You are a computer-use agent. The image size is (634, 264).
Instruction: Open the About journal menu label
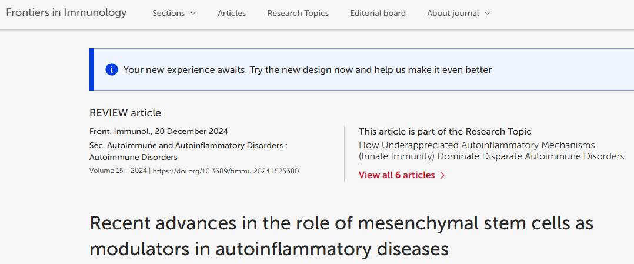453,13
